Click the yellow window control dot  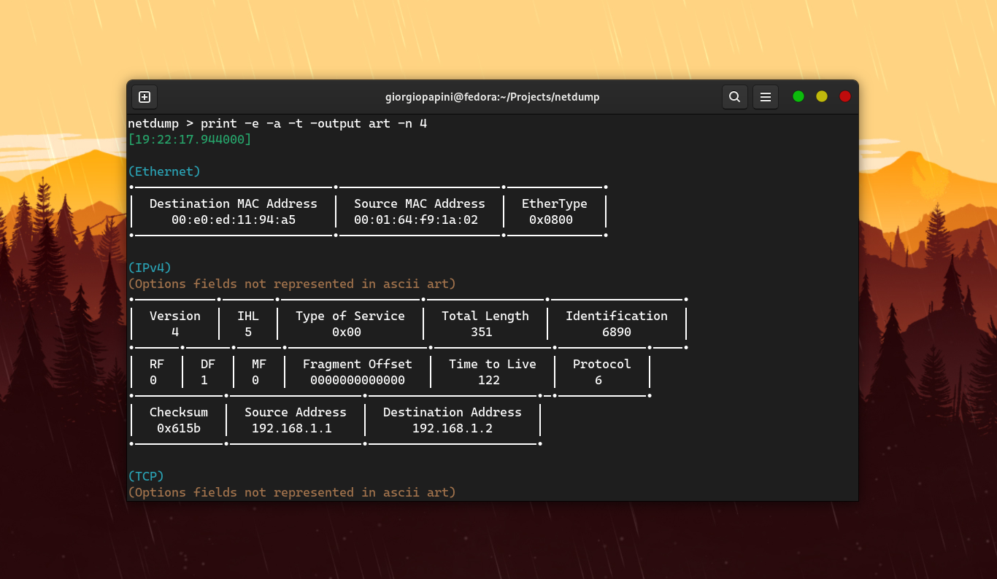pyautogui.click(x=822, y=96)
